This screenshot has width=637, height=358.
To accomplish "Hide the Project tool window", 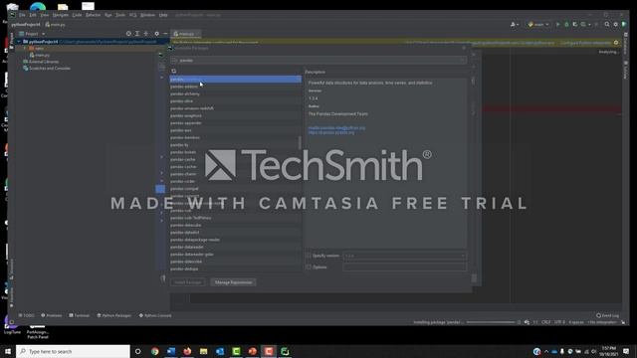I will pos(165,34).
